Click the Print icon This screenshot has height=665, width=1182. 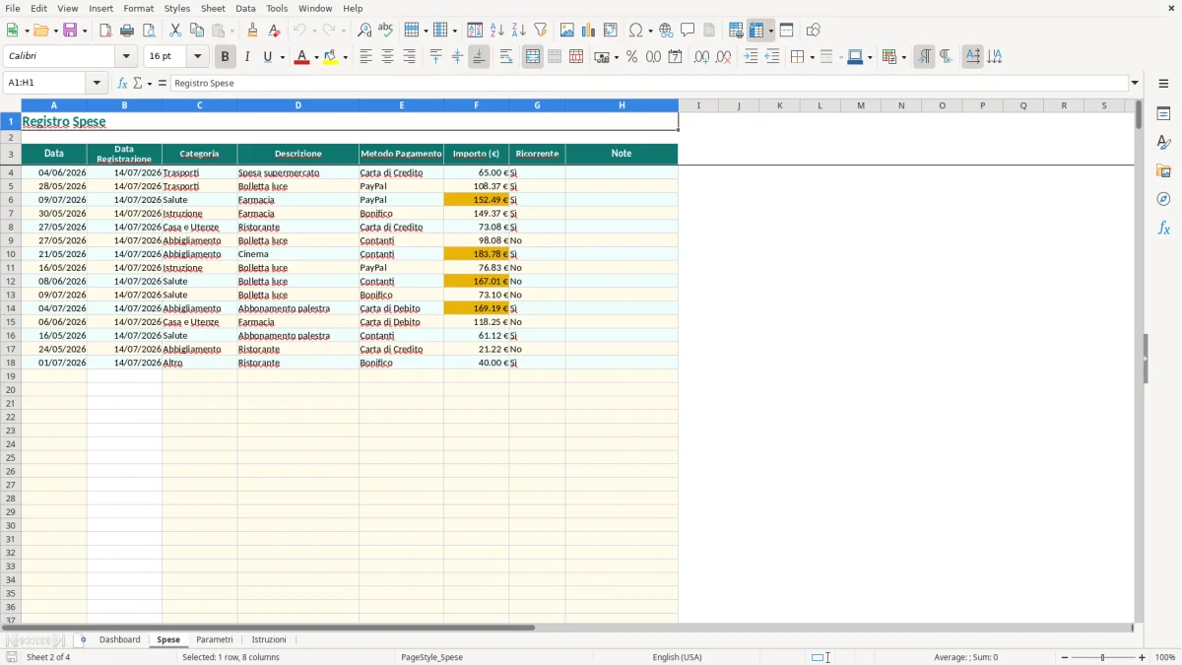coord(127,31)
